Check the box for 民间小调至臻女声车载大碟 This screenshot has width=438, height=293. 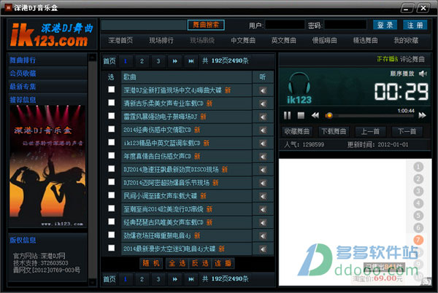pos(112,195)
